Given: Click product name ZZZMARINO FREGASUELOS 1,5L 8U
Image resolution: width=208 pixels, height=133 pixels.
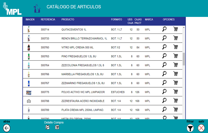Looking at the screenshot, I should click(83, 83).
